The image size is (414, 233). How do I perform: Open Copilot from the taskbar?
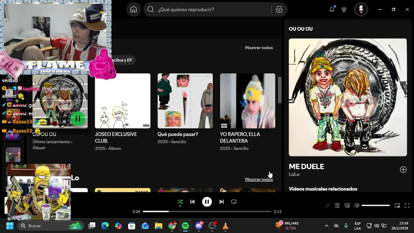[x=118, y=226]
